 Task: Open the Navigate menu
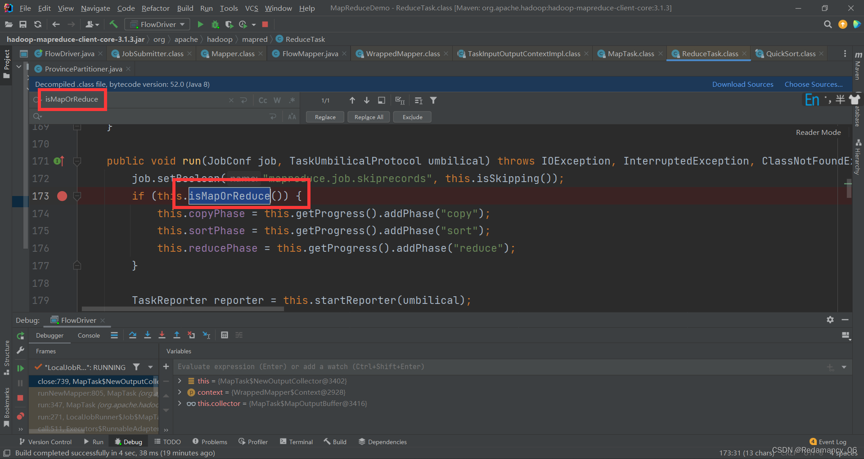click(x=95, y=8)
